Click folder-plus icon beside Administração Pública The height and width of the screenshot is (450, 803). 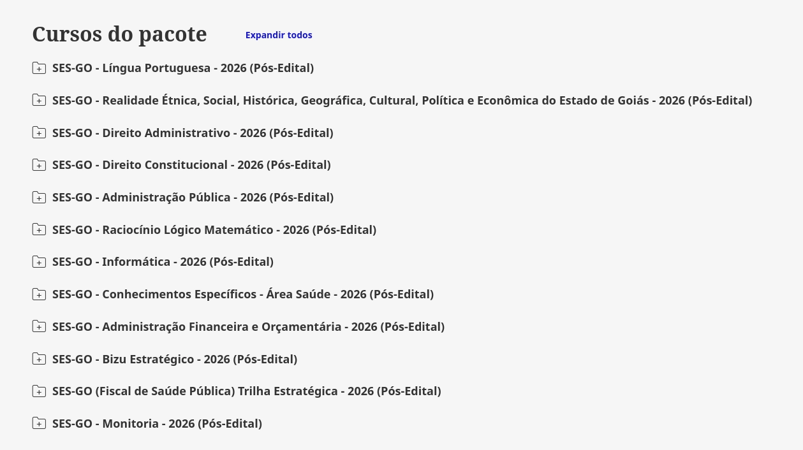(x=39, y=198)
